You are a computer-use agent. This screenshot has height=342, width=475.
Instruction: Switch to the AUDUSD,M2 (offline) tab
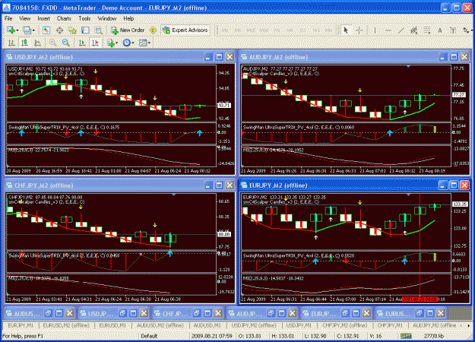click(x=160, y=325)
